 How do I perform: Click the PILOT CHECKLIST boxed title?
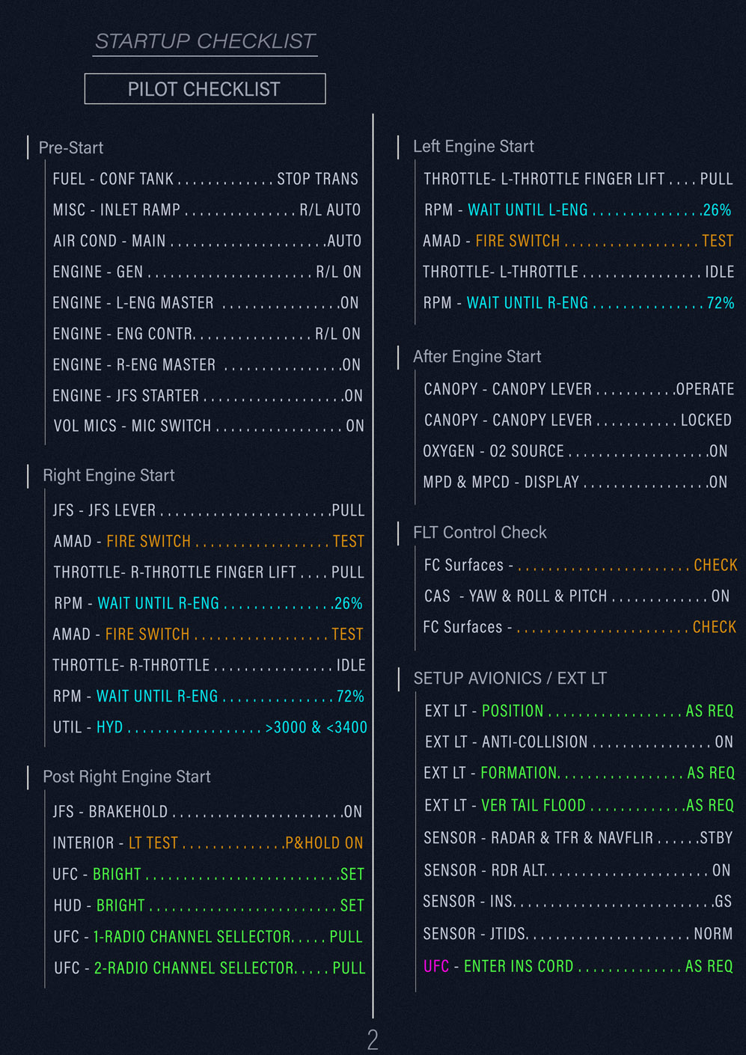204,89
